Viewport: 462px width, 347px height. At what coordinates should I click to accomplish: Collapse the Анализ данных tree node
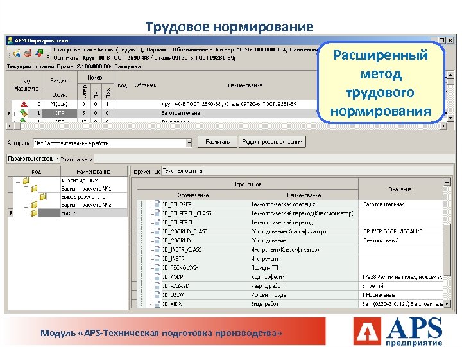tap(18, 181)
